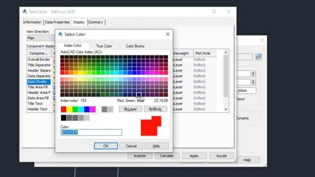Select the yellow standard color swatch
The height and width of the screenshot is (177, 315).
point(69,109)
